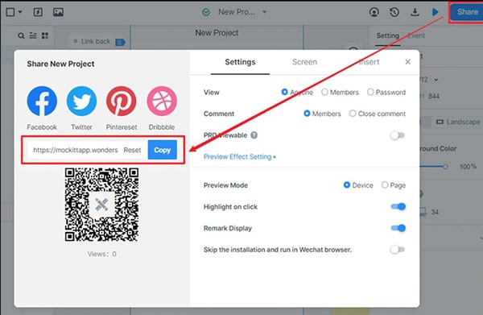Open the rectangle tool dropdown arrow
Screen dimensions: 483x315
pos(20,12)
